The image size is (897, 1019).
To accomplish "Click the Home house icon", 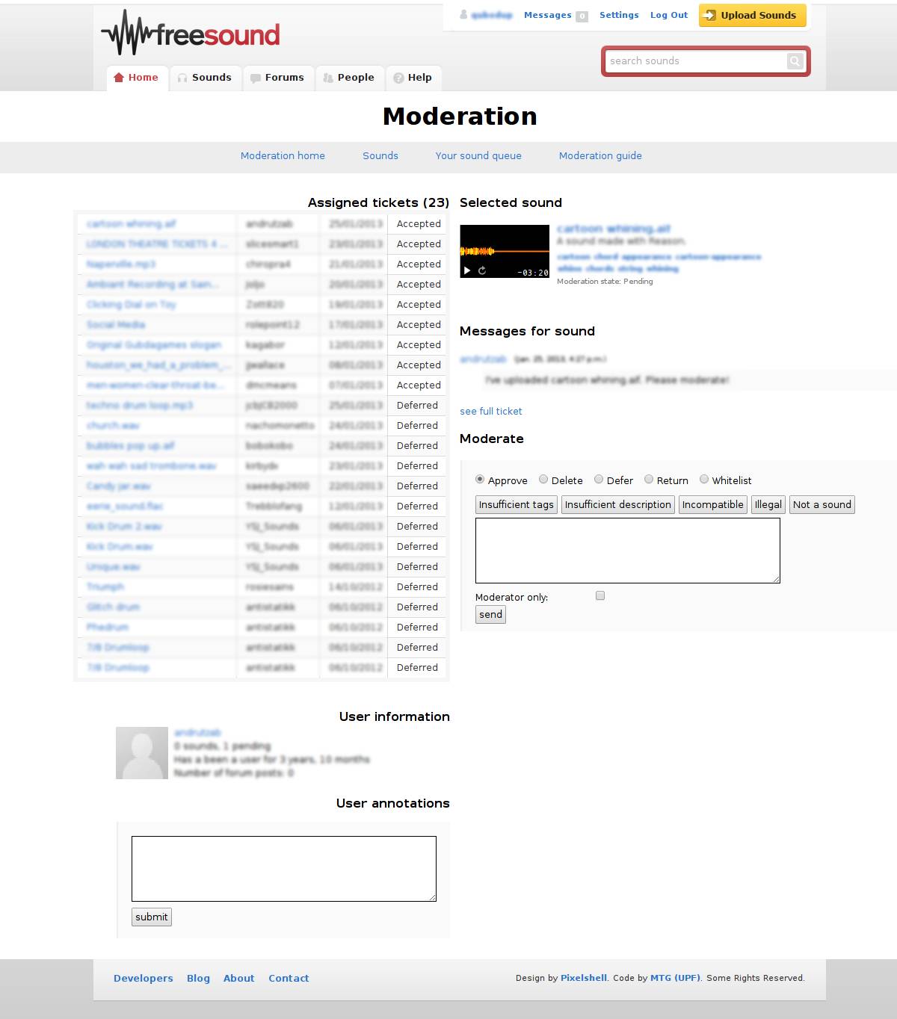I will tap(117, 77).
